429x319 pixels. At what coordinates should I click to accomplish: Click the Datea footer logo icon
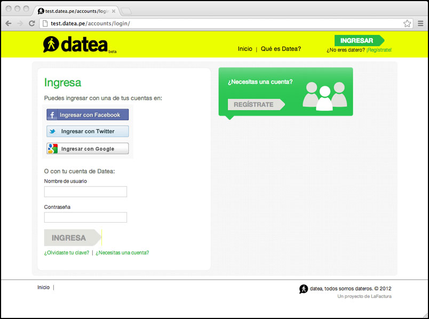point(304,289)
